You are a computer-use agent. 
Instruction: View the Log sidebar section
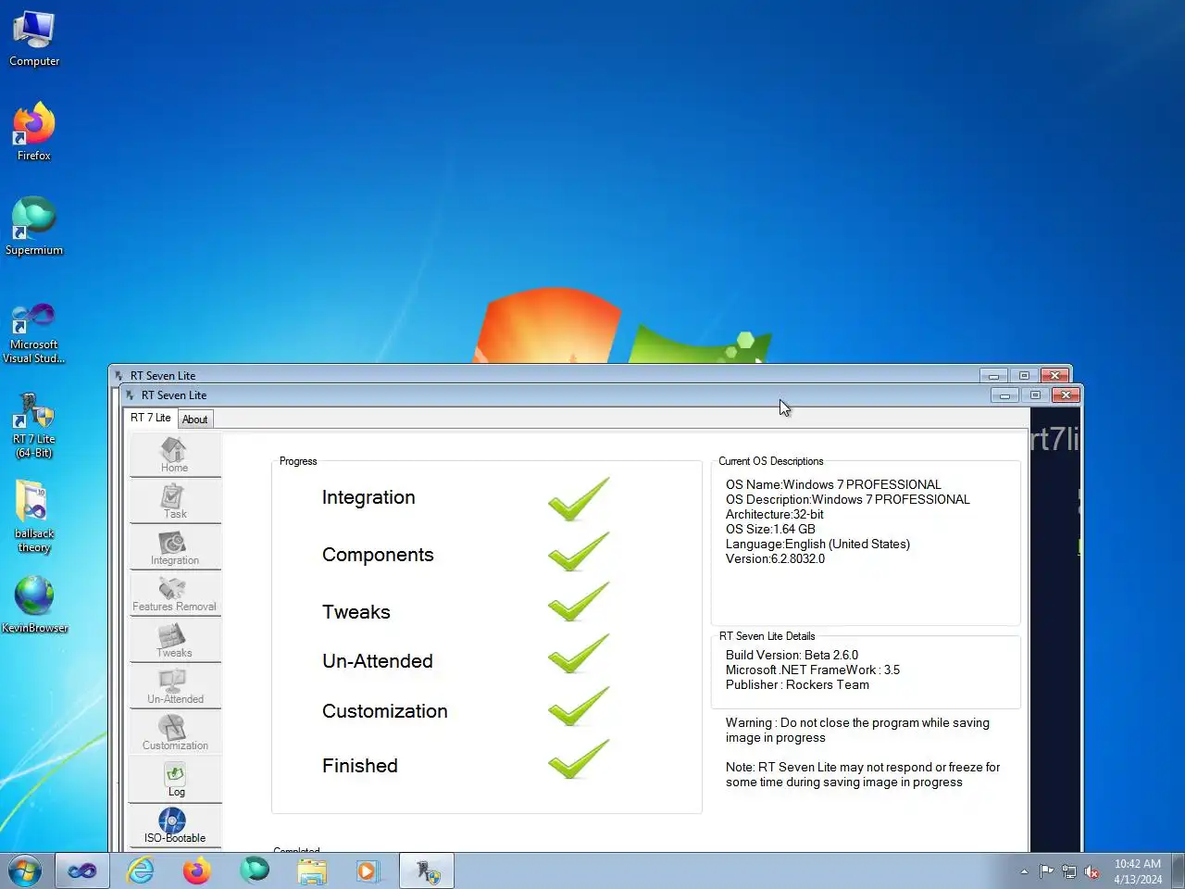pos(175,779)
